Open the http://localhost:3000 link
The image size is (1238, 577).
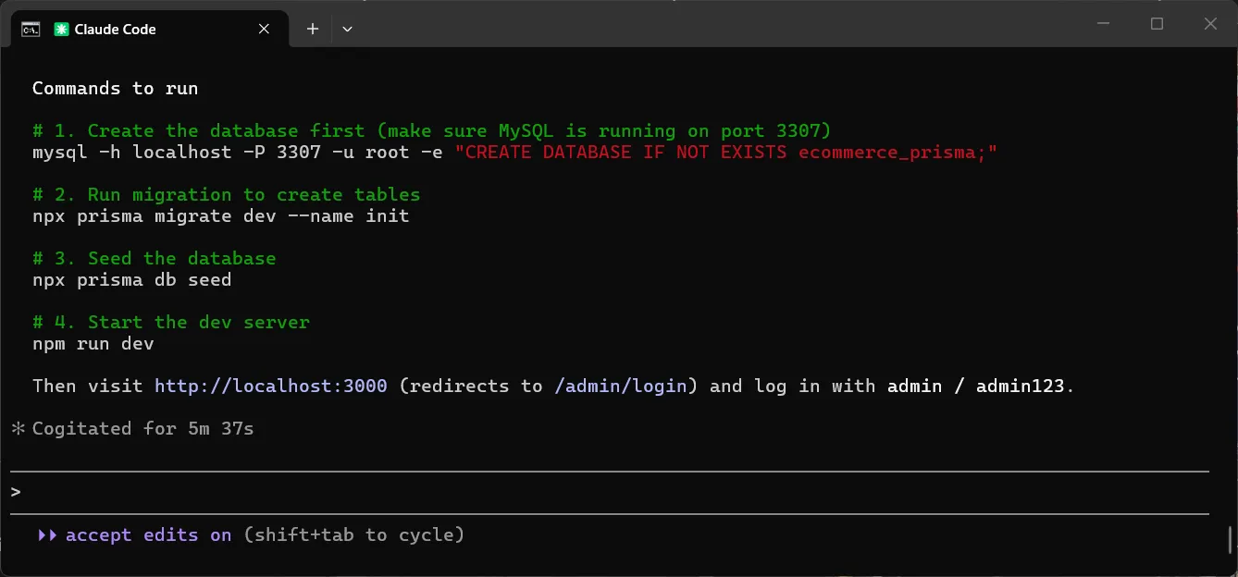pyautogui.click(x=271, y=386)
